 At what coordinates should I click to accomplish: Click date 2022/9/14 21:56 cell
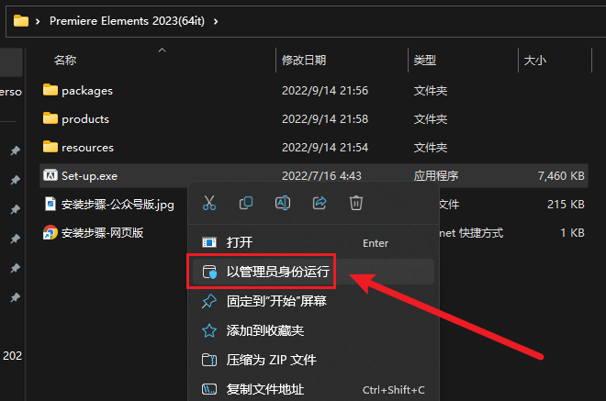[325, 91]
